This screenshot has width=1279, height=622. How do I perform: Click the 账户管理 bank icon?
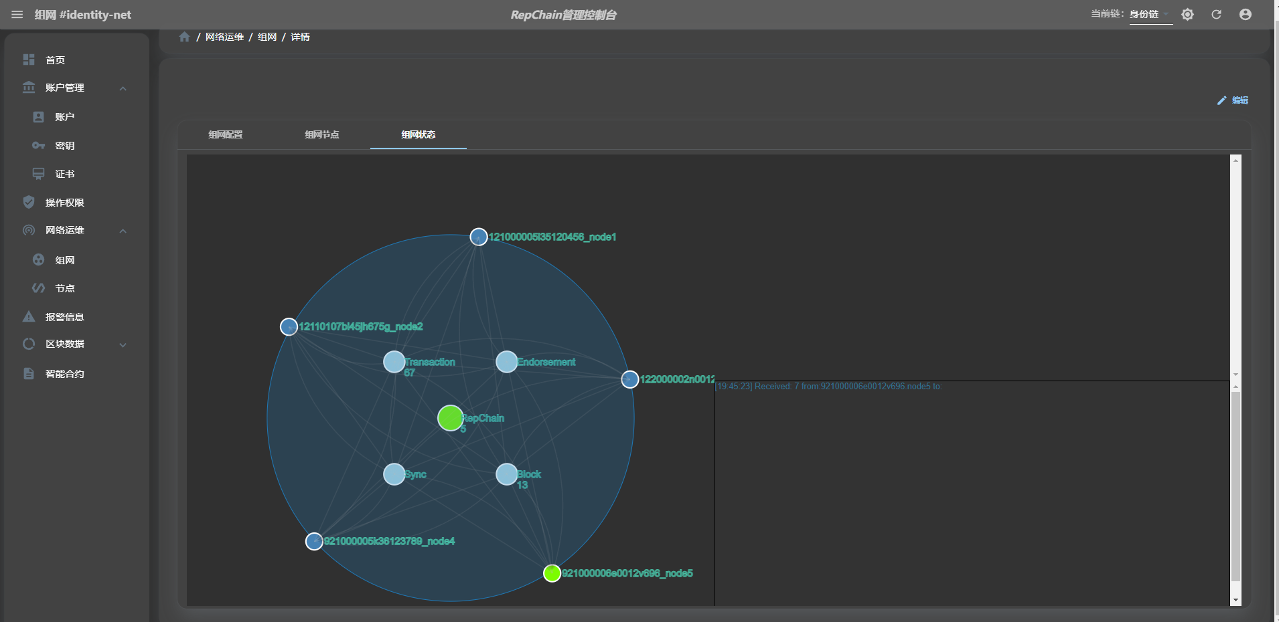pos(29,88)
